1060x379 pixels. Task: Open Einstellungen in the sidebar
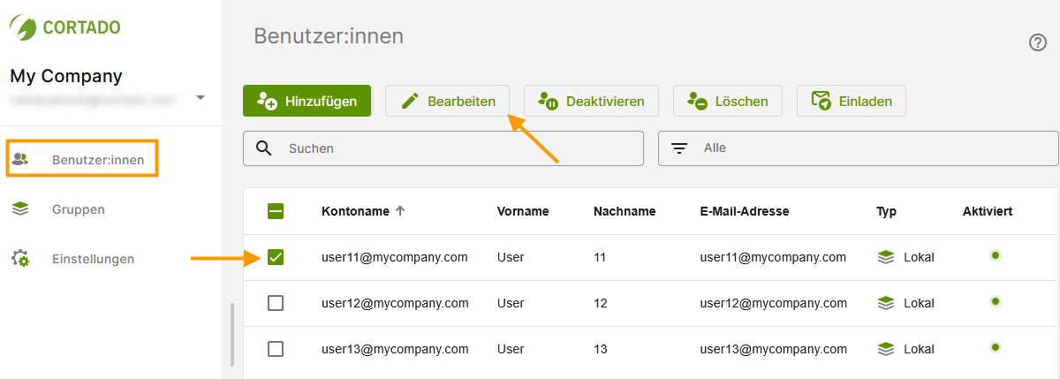point(93,259)
